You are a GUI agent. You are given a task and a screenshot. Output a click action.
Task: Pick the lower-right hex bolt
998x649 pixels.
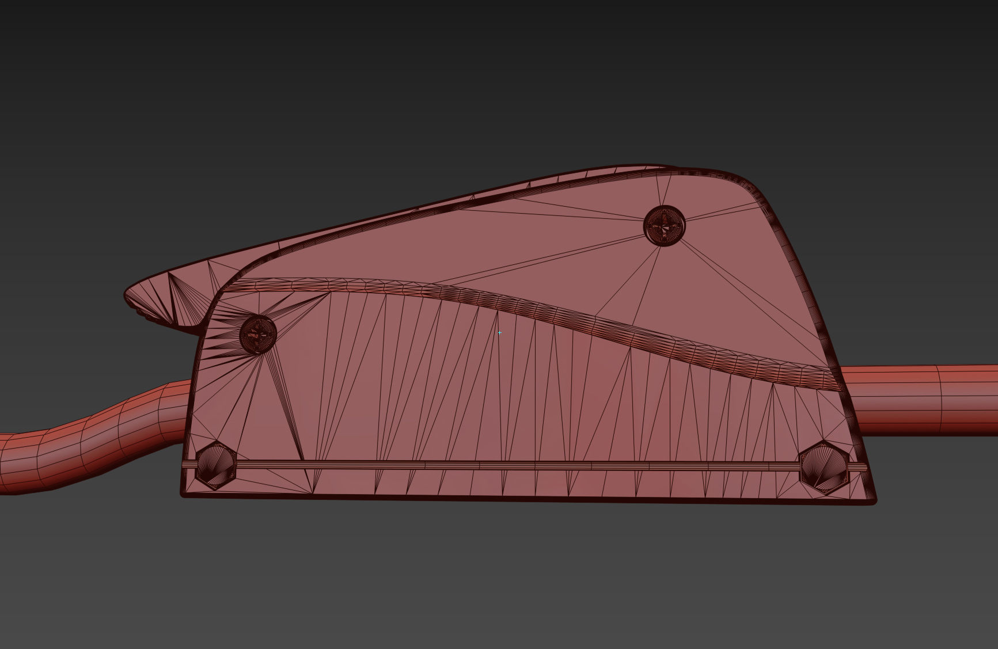(825, 467)
